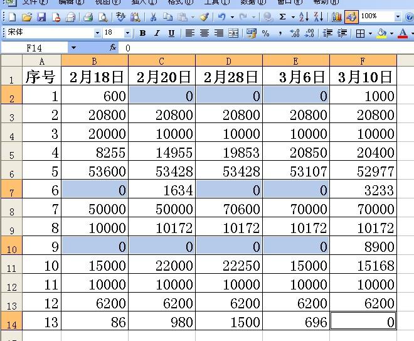Select row 7 header
414x341 pixels.
12,189
